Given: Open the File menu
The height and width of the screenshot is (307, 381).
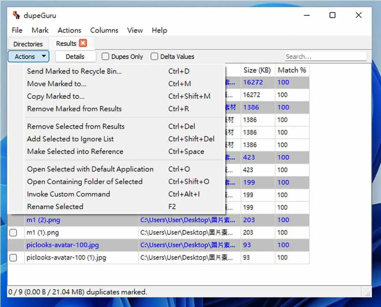Looking at the screenshot, I should coord(17,30).
